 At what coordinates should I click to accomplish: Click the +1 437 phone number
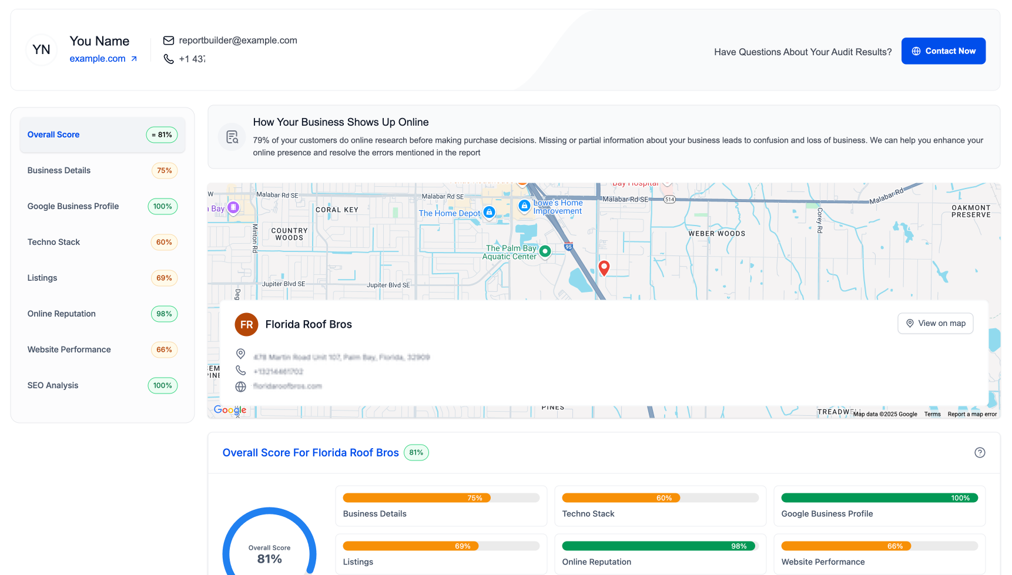tap(192, 59)
